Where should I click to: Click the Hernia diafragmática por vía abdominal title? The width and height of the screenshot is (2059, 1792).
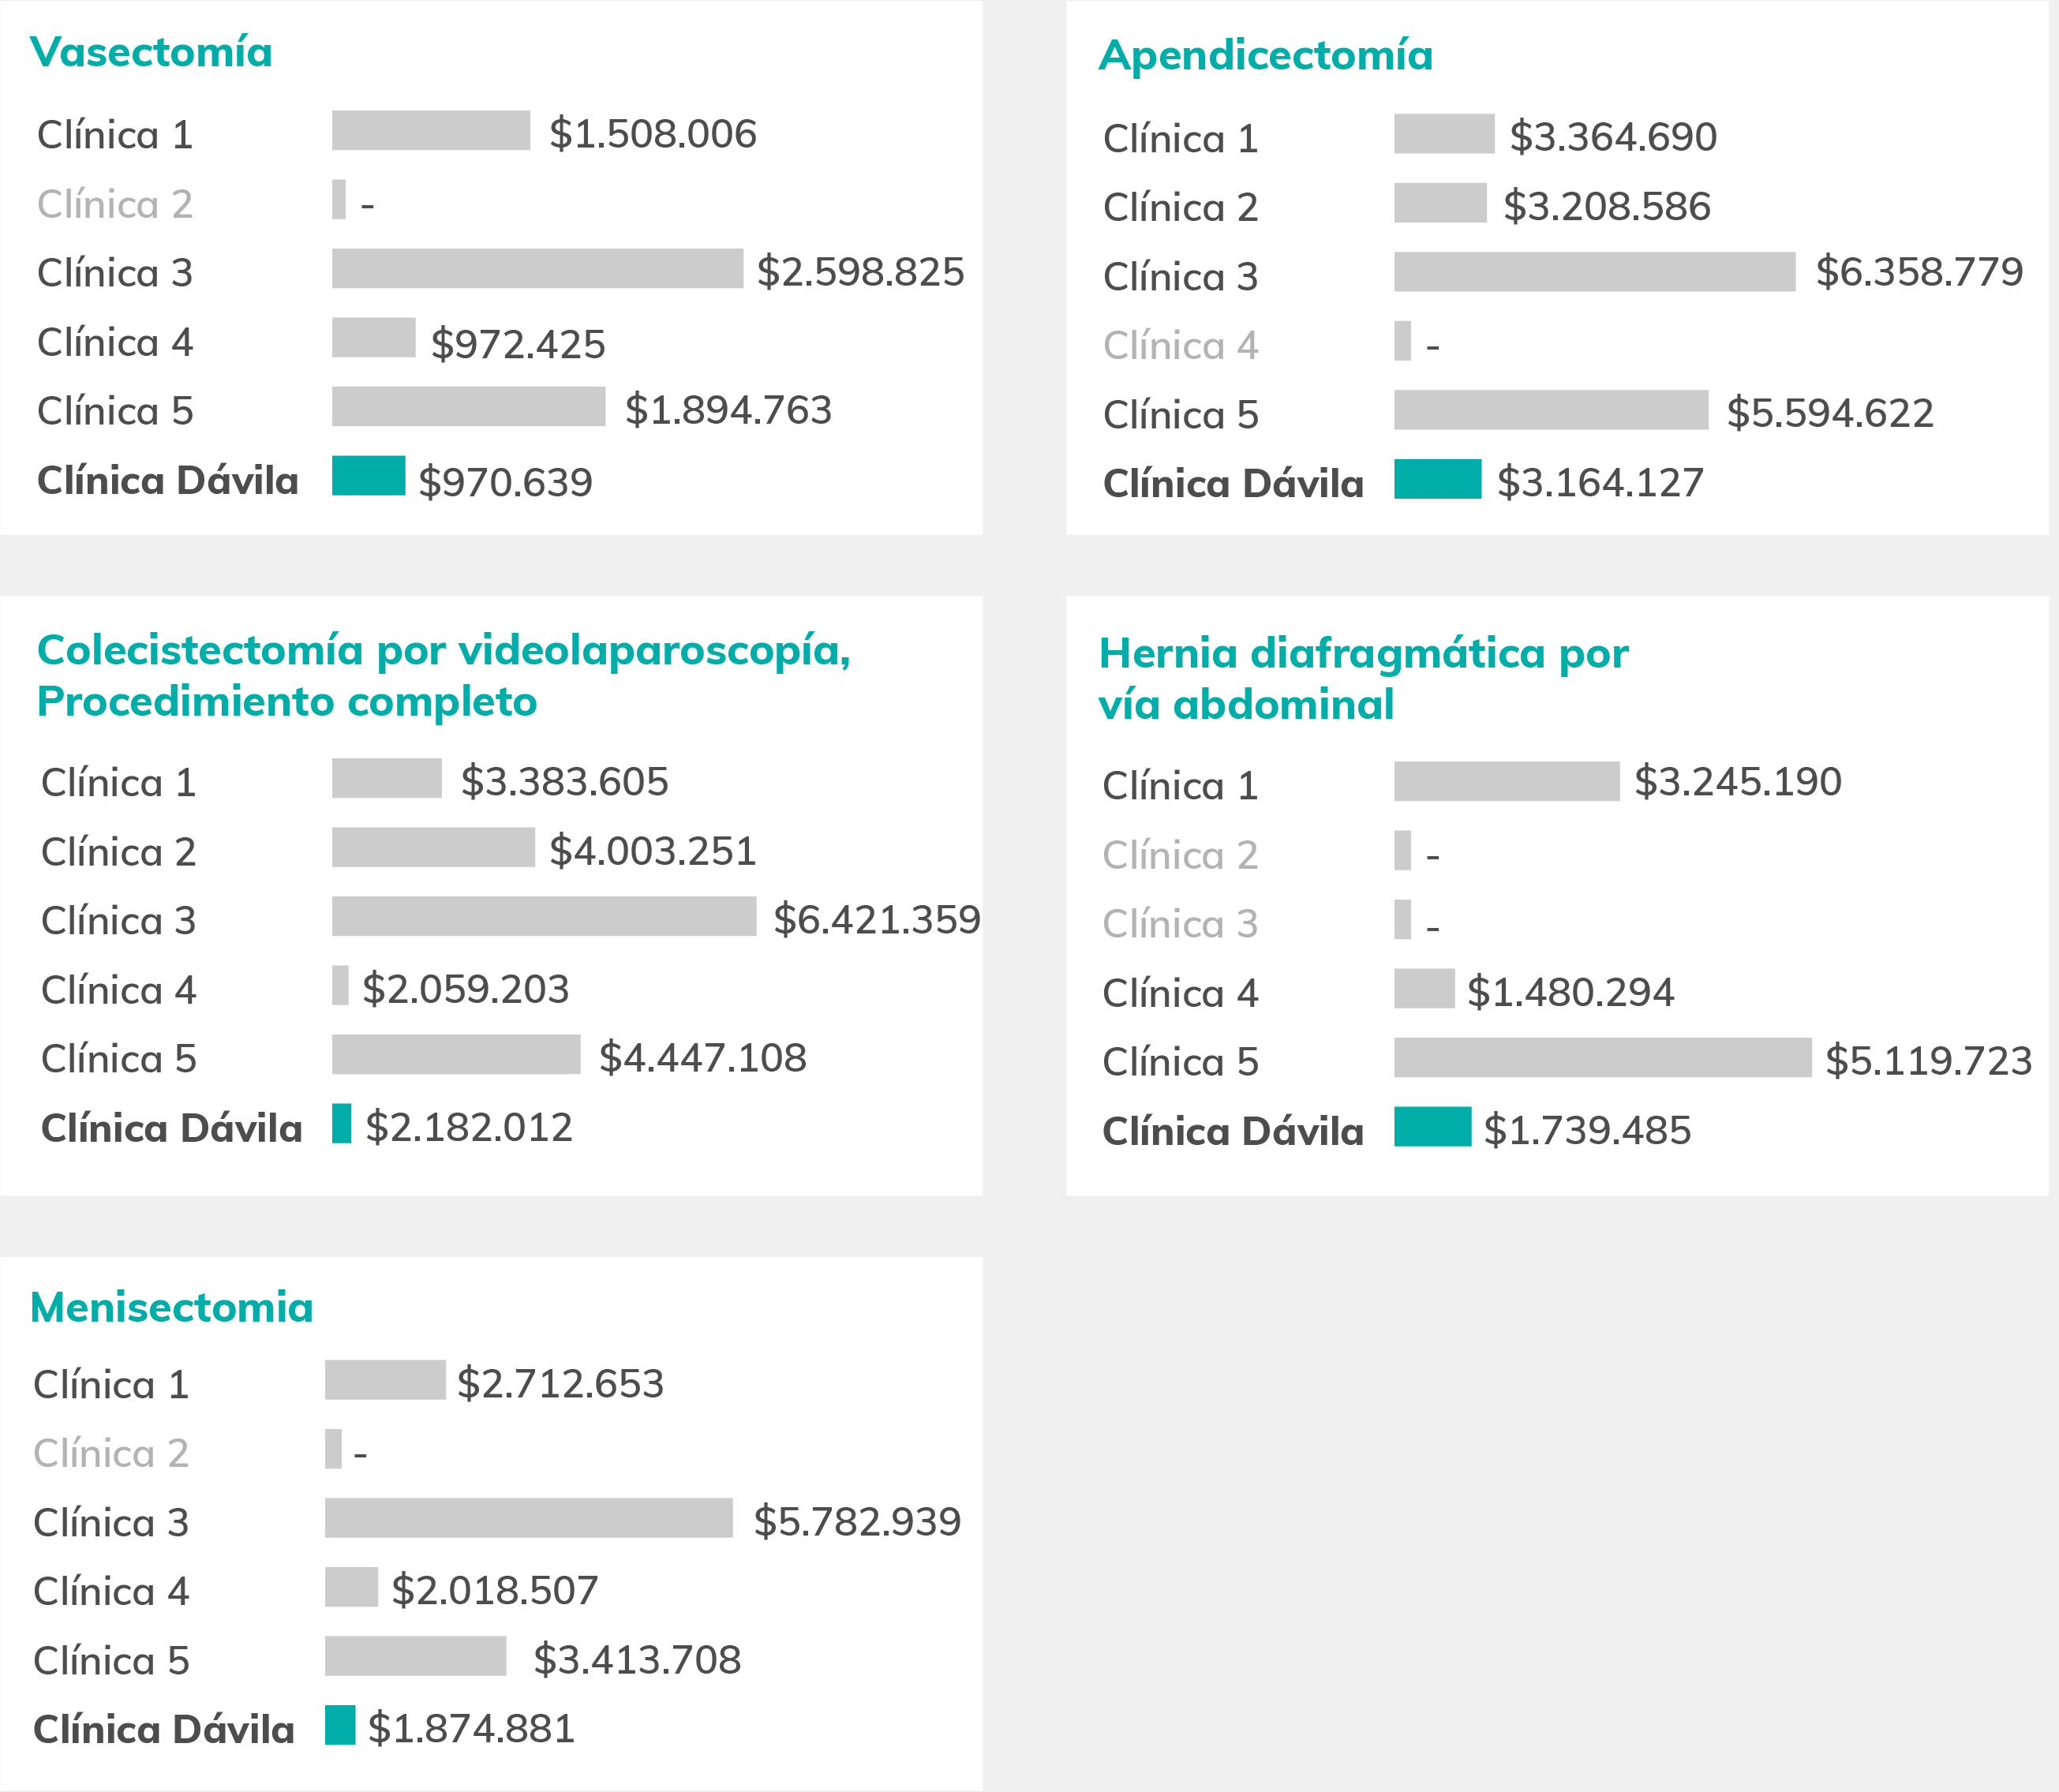[x=1364, y=679]
